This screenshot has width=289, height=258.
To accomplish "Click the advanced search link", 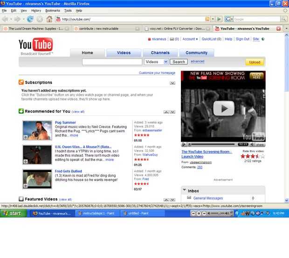I will pos(197,61).
